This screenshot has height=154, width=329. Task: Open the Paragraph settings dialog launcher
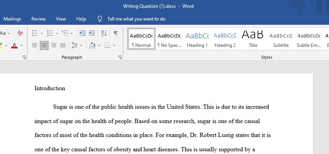pyautogui.click(x=120, y=57)
